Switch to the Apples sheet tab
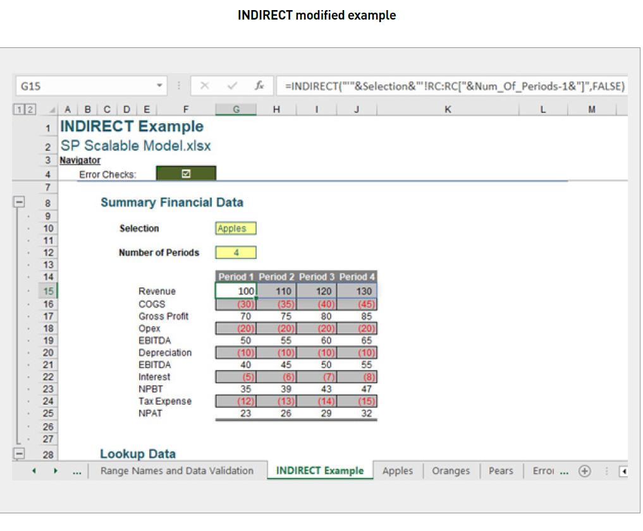 click(398, 470)
